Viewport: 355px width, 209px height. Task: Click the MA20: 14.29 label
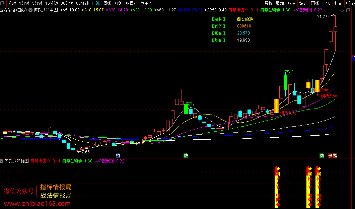point(117,10)
